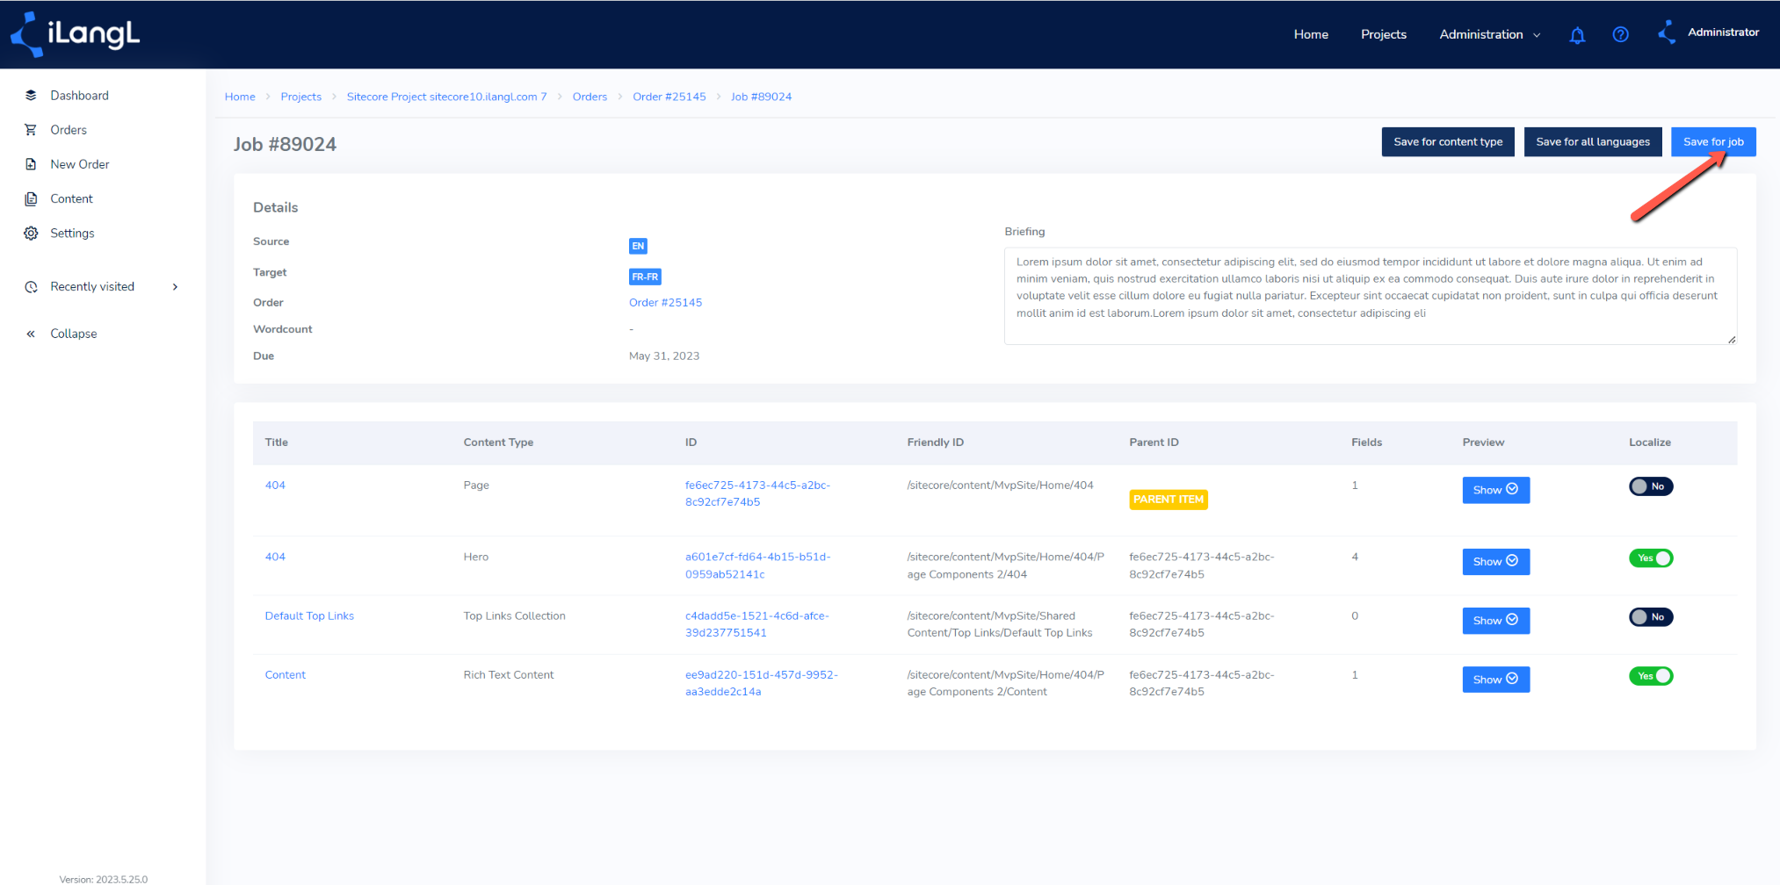Viewport: 1780px width, 885px height.
Task: Click the Settings gear icon
Action: (31, 233)
